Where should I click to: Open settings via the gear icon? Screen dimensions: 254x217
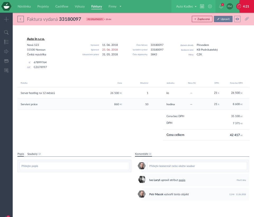[x=210, y=6]
